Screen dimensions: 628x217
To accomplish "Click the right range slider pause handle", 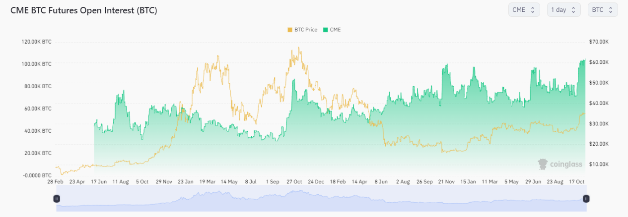I will point(586,199).
